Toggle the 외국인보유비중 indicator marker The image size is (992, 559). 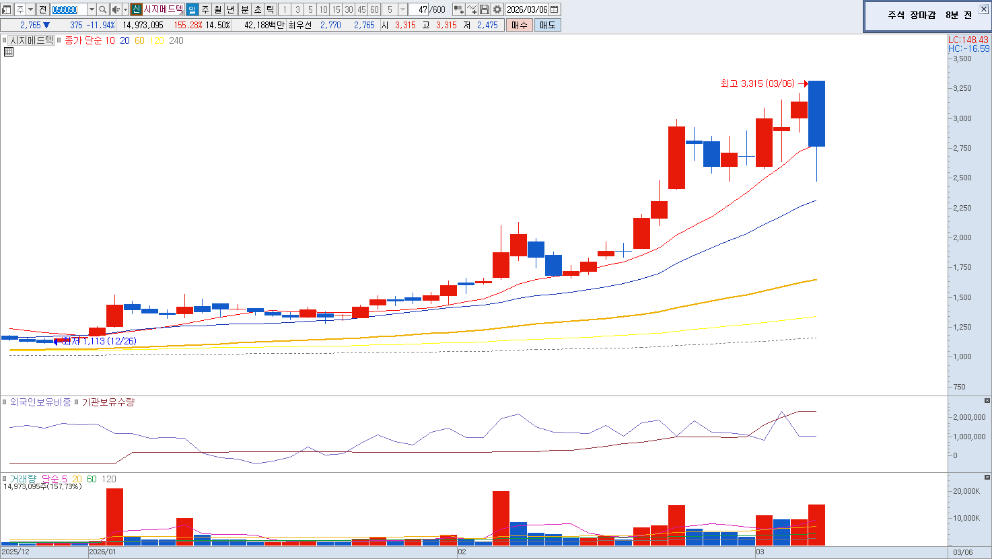click(5, 402)
